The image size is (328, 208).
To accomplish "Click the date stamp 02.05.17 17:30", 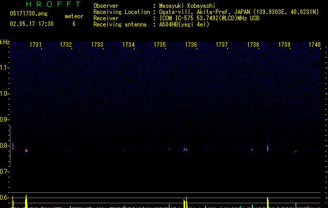I will point(32,24).
